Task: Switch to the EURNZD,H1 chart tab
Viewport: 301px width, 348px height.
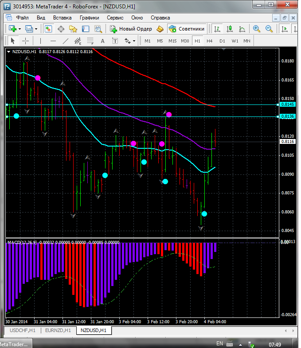Action: (58, 330)
